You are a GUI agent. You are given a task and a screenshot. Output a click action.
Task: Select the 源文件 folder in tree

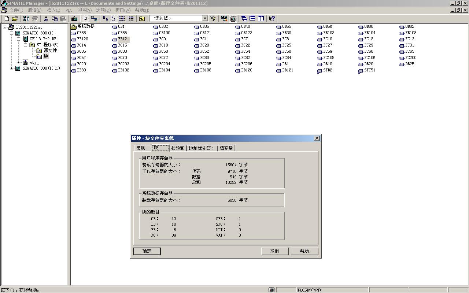coord(47,51)
